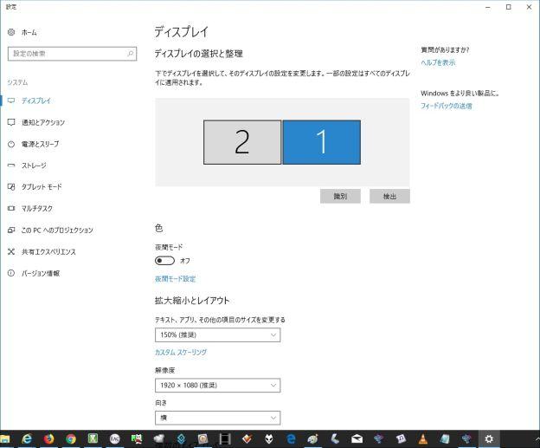Click the ストレージ drive icon

coord(11,166)
